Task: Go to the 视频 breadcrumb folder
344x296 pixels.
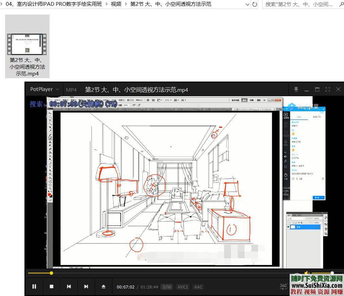Action: [116, 4]
